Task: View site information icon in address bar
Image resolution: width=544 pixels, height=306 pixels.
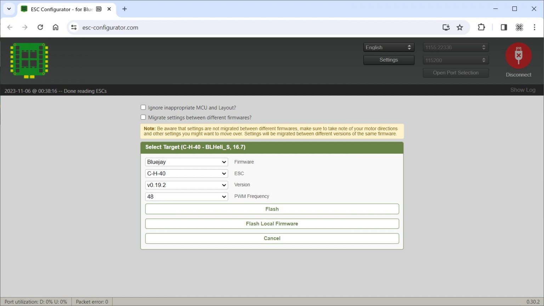Action: click(74, 27)
